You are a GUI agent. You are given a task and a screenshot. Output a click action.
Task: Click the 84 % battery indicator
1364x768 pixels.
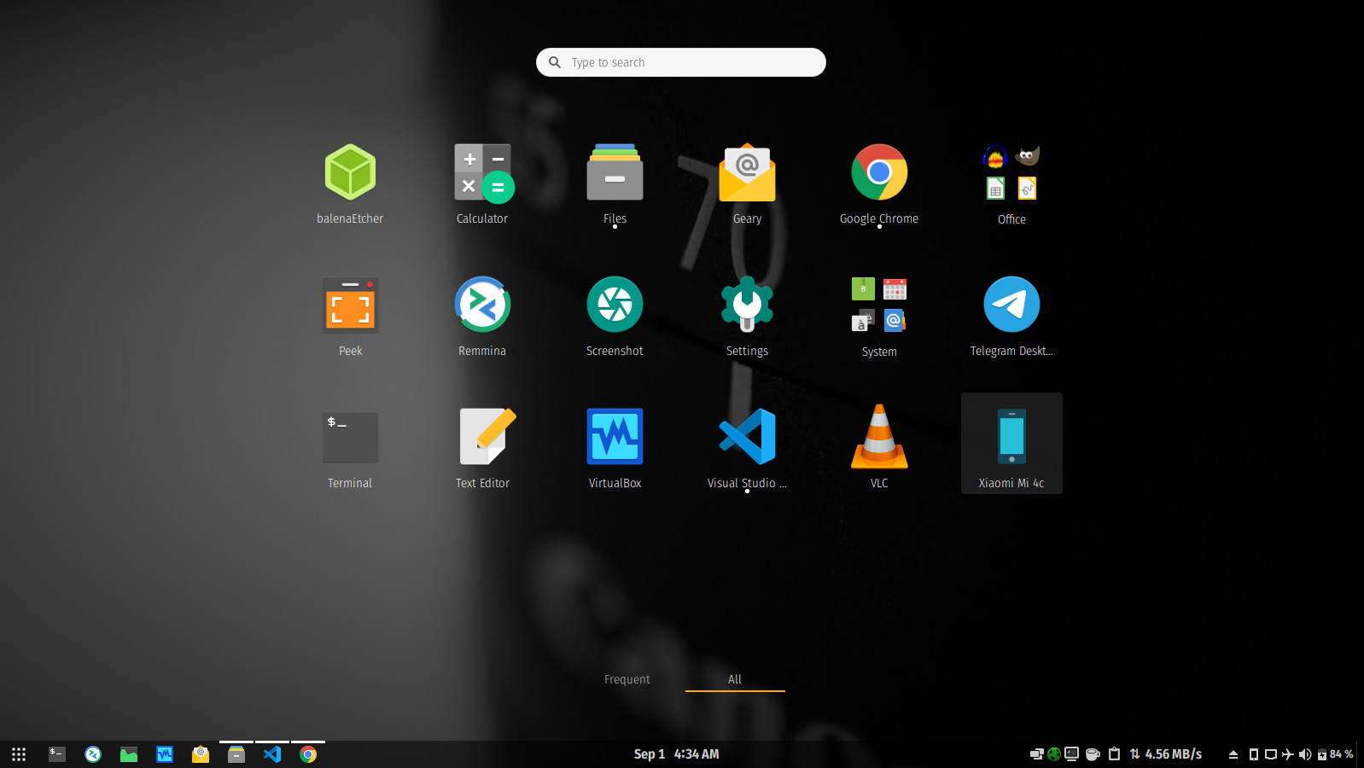[x=1335, y=754]
